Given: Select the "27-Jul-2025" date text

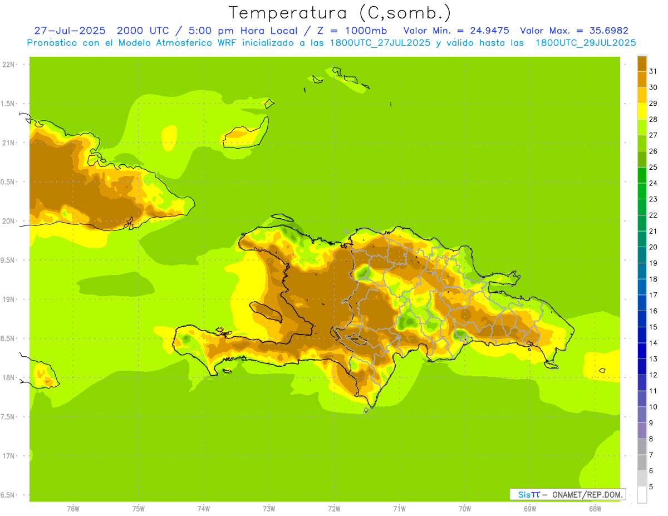Looking at the screenshot, I should pyautogui.click(x=70, y=31).
